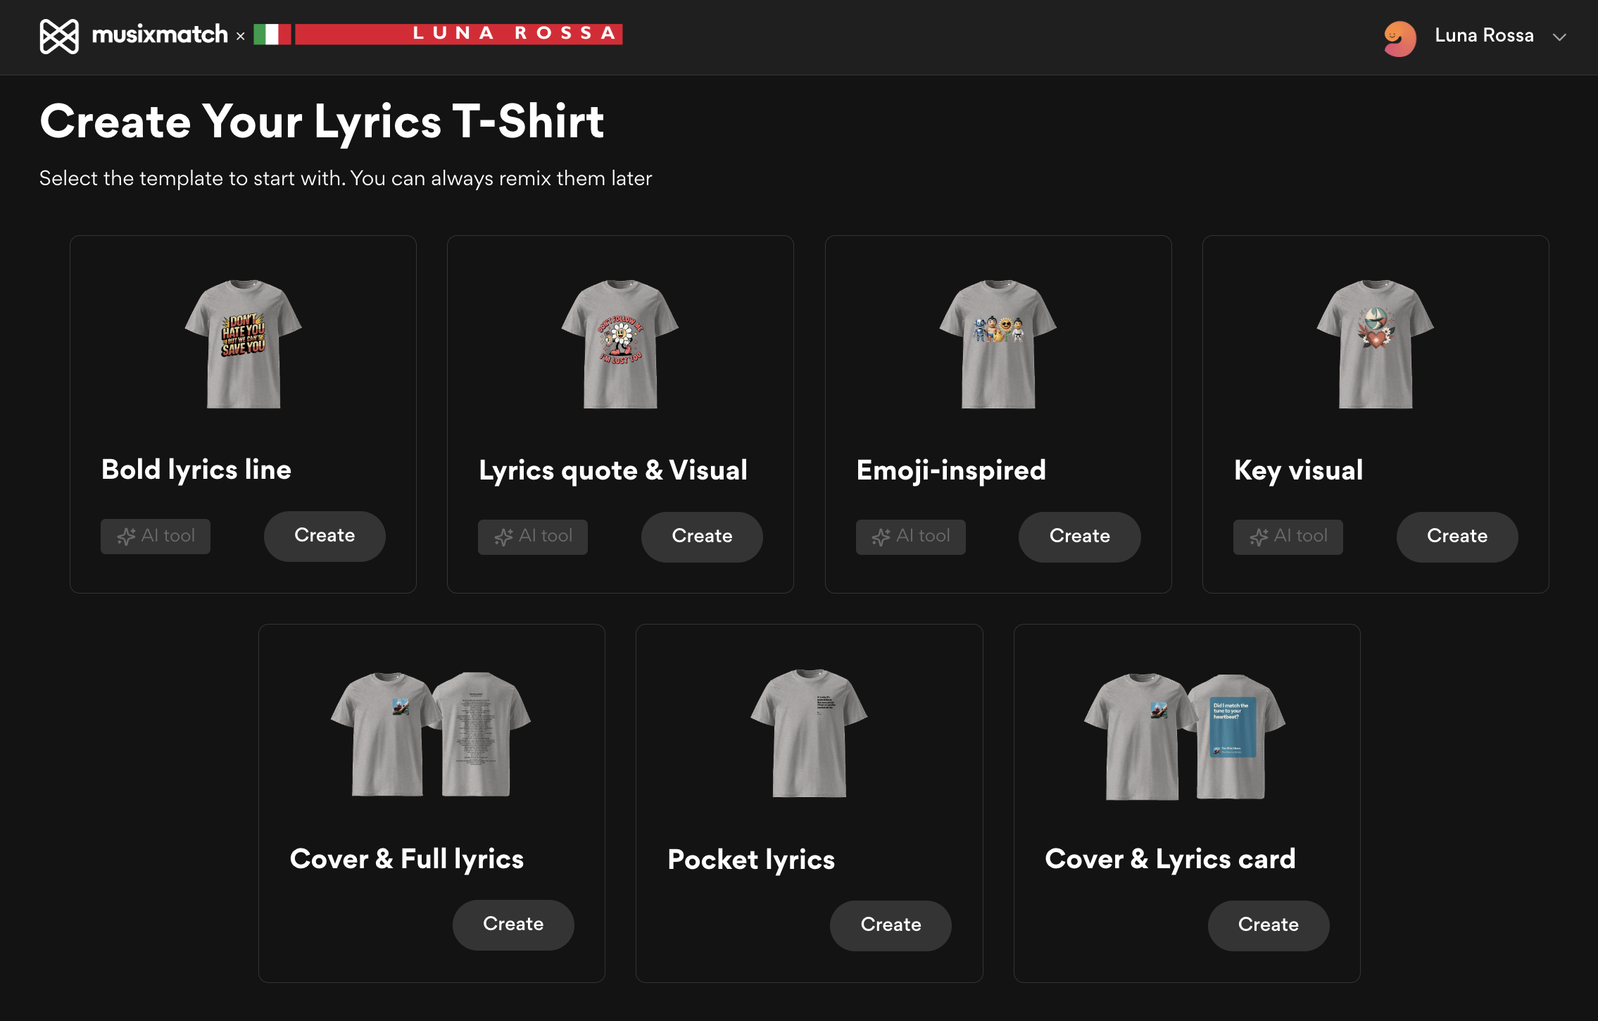Select the Emoji-inspired t-shirt thumbnail
Screen dimensions: 1598x1021
998,344
